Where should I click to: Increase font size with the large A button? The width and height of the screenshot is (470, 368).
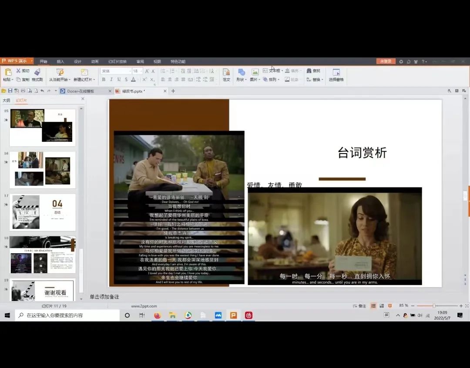tap(147, 71)
